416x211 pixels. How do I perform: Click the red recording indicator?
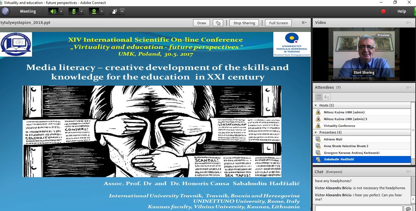(x=383, y=11)
